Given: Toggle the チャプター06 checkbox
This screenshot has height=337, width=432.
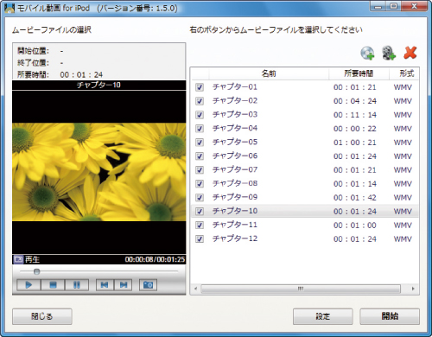Looking at the screenshot, I should [x=200, y=156].
